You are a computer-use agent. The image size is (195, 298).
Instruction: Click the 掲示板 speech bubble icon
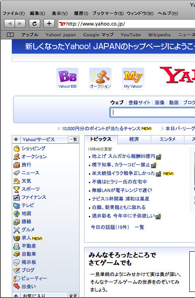pyautogui.click(x=17, y=262)
